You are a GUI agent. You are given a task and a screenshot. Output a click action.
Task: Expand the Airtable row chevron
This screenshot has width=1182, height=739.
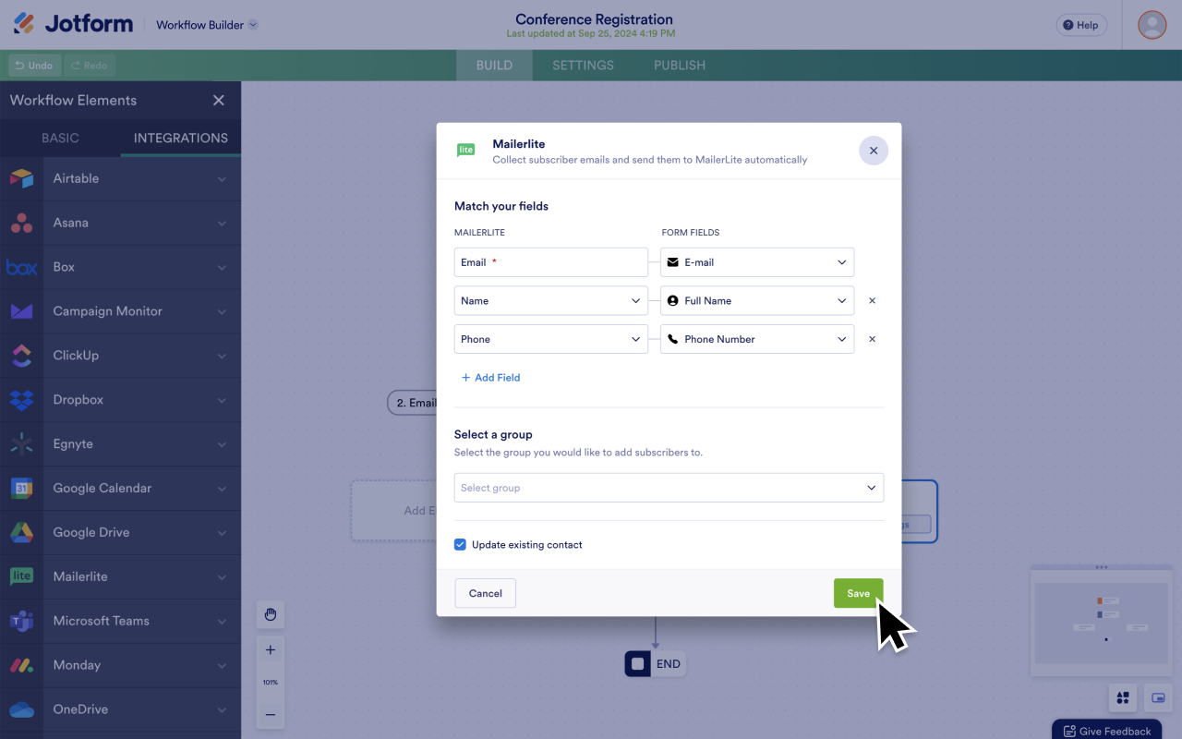[222, 178]
